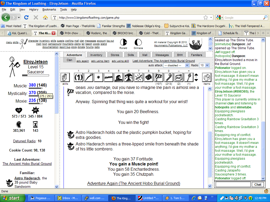Click the Windows Start button
Screen dimensions: 270x202
pyautogui.click(x=11, y=198)
